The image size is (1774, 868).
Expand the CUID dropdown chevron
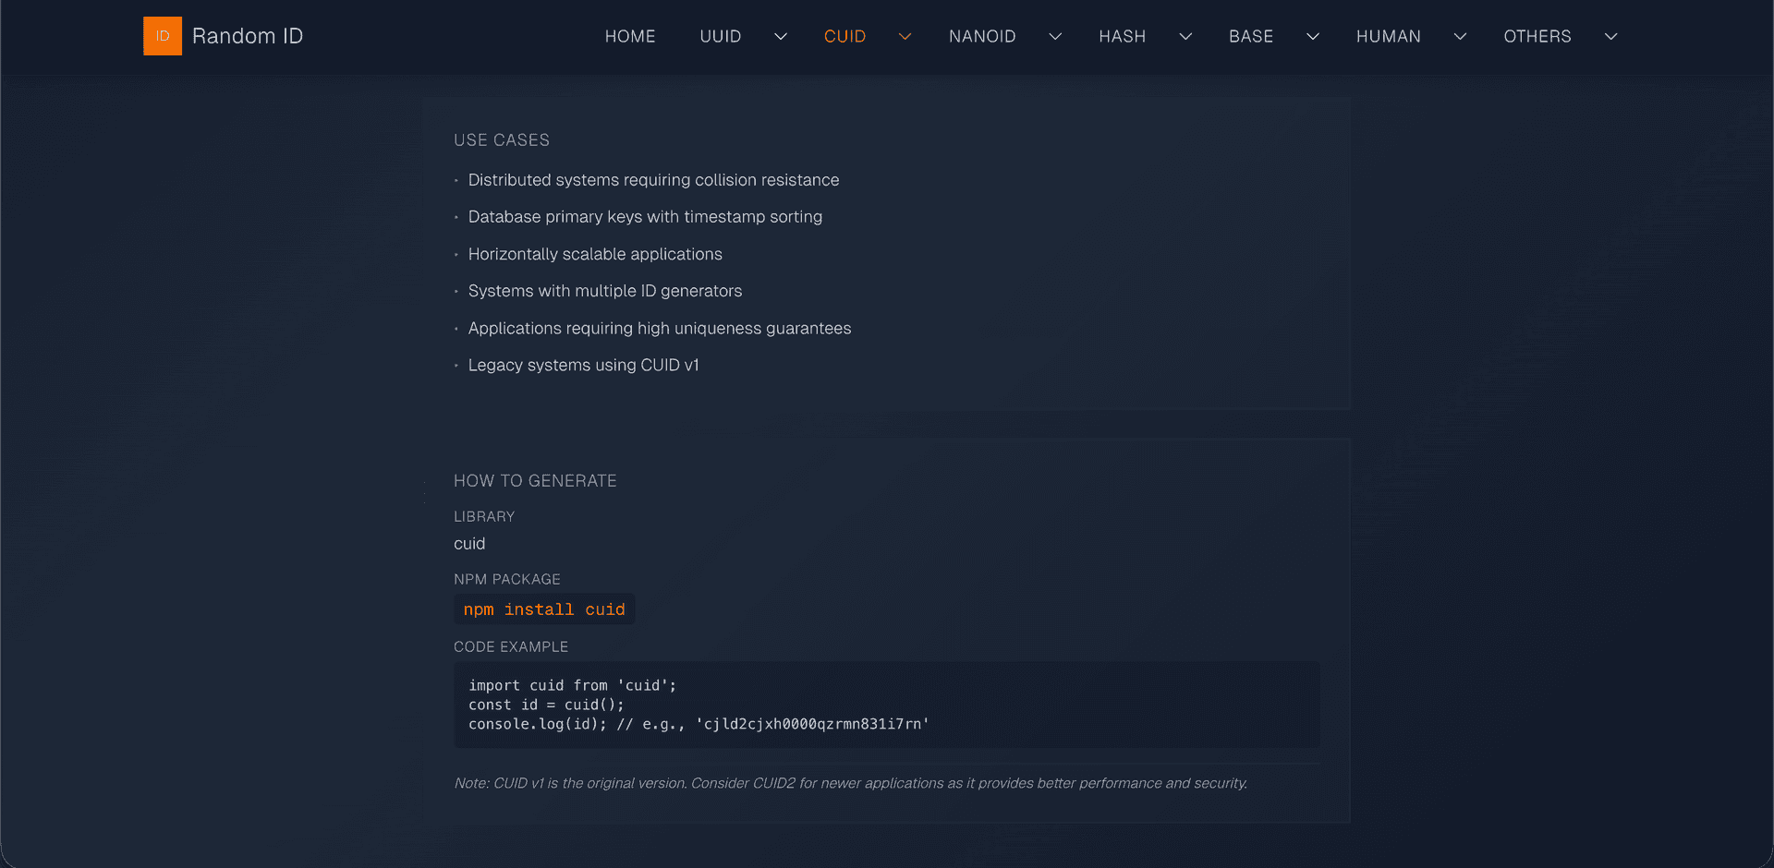[x=905, y=36]
